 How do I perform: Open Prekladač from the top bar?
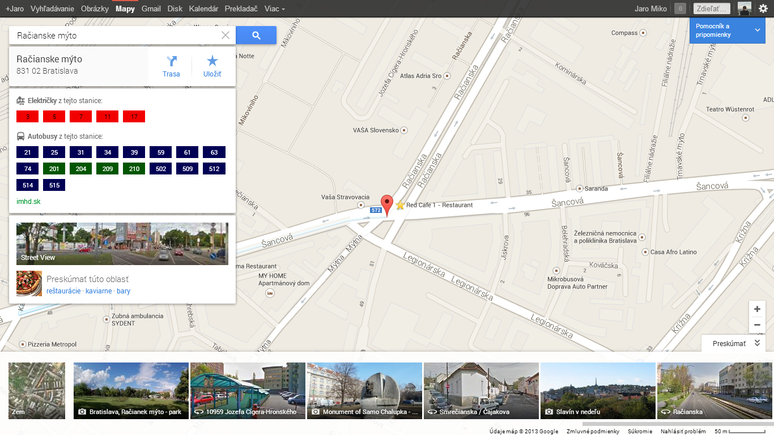pos(241,9)
